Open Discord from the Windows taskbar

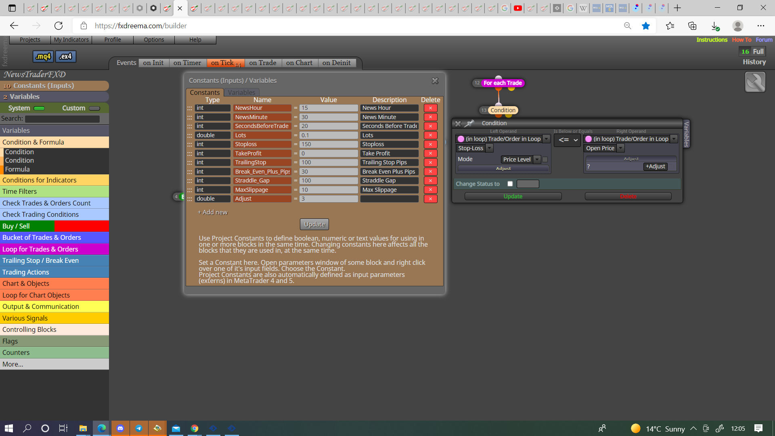[120, 428]
